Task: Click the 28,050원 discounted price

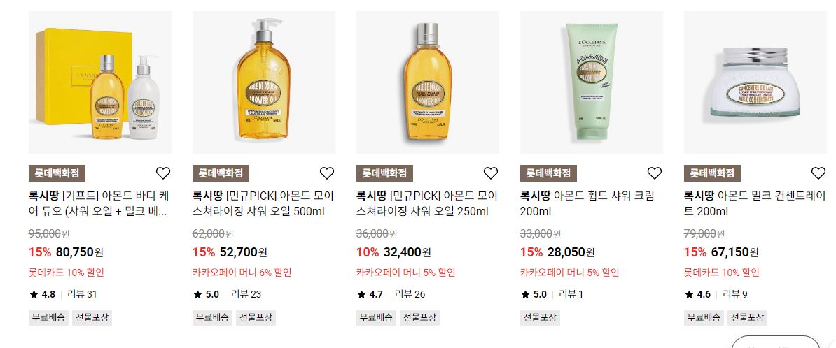Action: pyautogui.click(x=571, y=252)
